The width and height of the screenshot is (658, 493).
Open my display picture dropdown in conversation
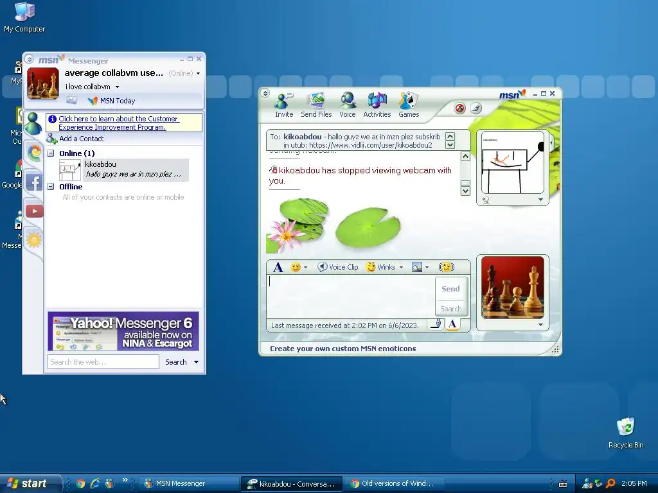point(540,325)
